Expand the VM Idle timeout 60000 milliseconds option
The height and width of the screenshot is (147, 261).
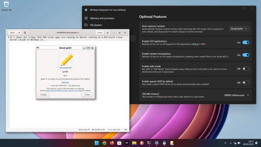point(236,95)
